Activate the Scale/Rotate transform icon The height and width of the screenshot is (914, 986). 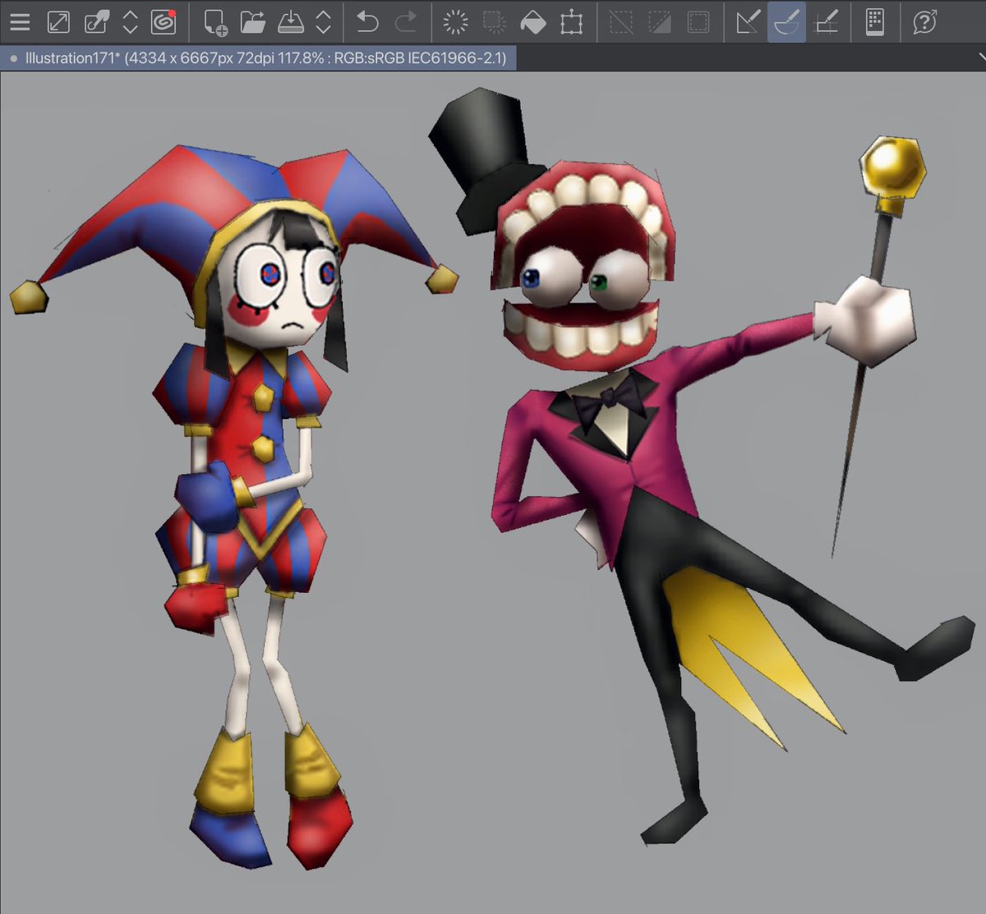(x=572, y=22)
